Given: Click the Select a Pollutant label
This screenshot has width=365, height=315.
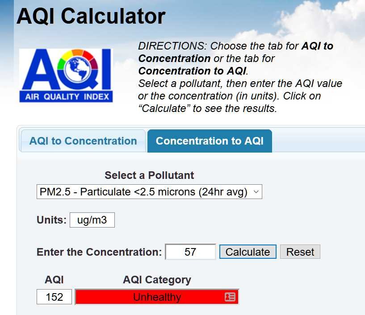Looking at the screenshot, I should coord(149,175).
